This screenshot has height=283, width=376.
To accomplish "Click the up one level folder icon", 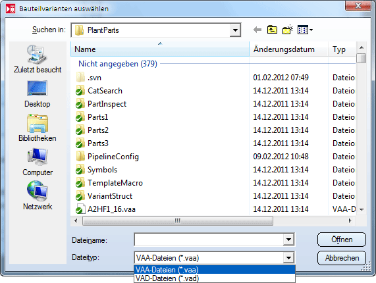I will 272,30.
